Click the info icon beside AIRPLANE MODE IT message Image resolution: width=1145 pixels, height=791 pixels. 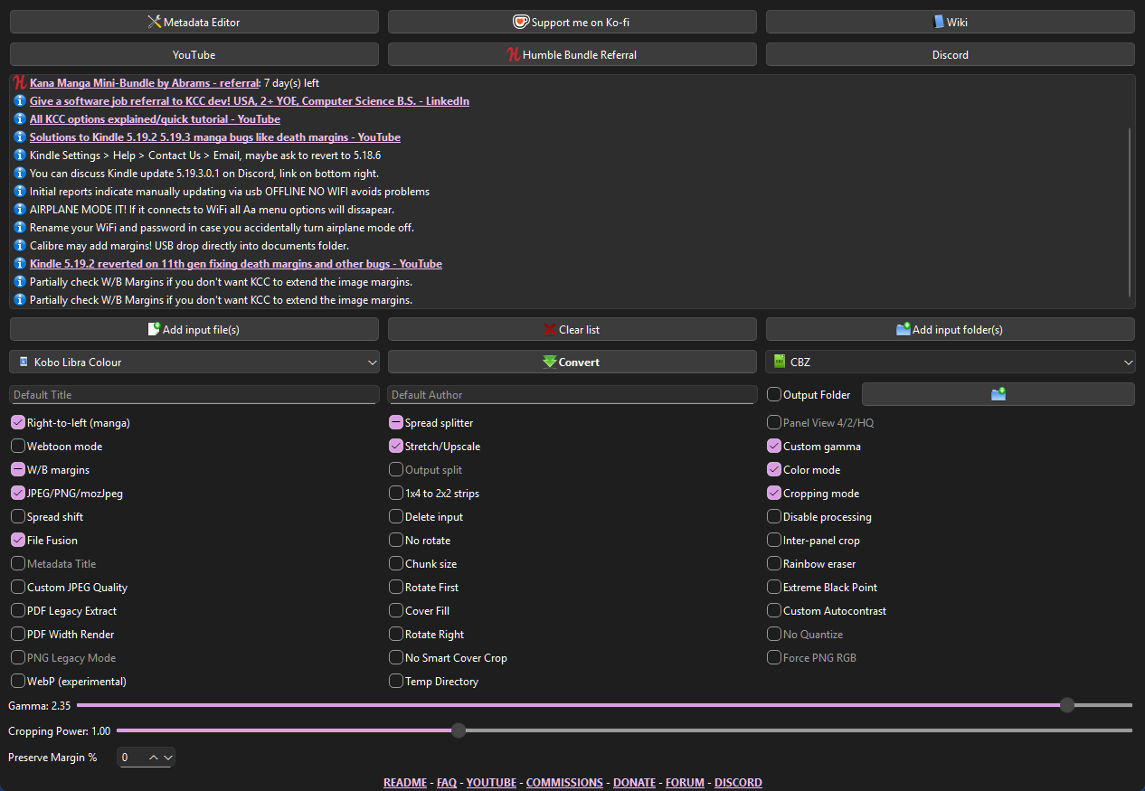click(x=20, y=209)
